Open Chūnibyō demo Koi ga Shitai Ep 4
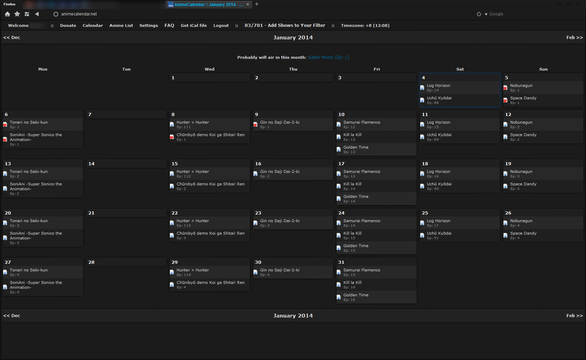This screenshot has width=586, height=360. pyautogui.click(x=211, y=282)
